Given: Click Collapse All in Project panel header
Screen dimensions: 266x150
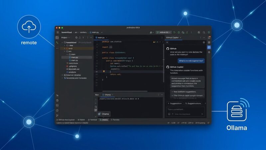Looking at the screenshot, I should pos(83,38).
